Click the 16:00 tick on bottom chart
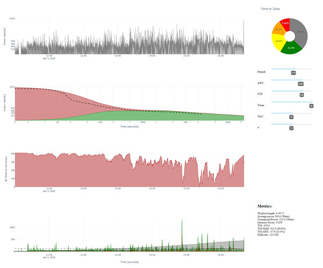The image size is (323, 268). tap(220, 255)
